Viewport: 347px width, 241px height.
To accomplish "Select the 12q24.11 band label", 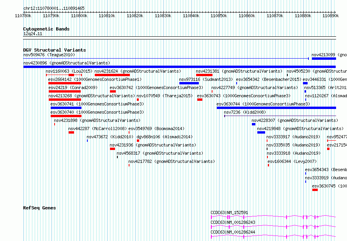I will 33,34.
